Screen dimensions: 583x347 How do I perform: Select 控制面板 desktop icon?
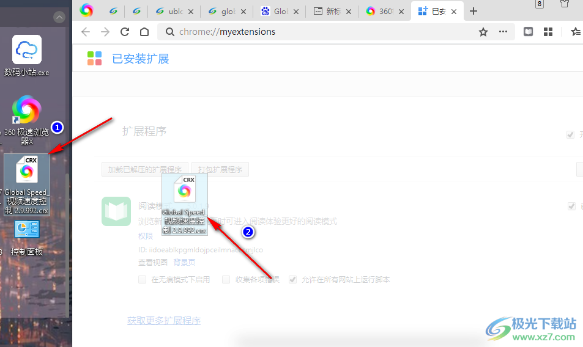pos(27,238)
